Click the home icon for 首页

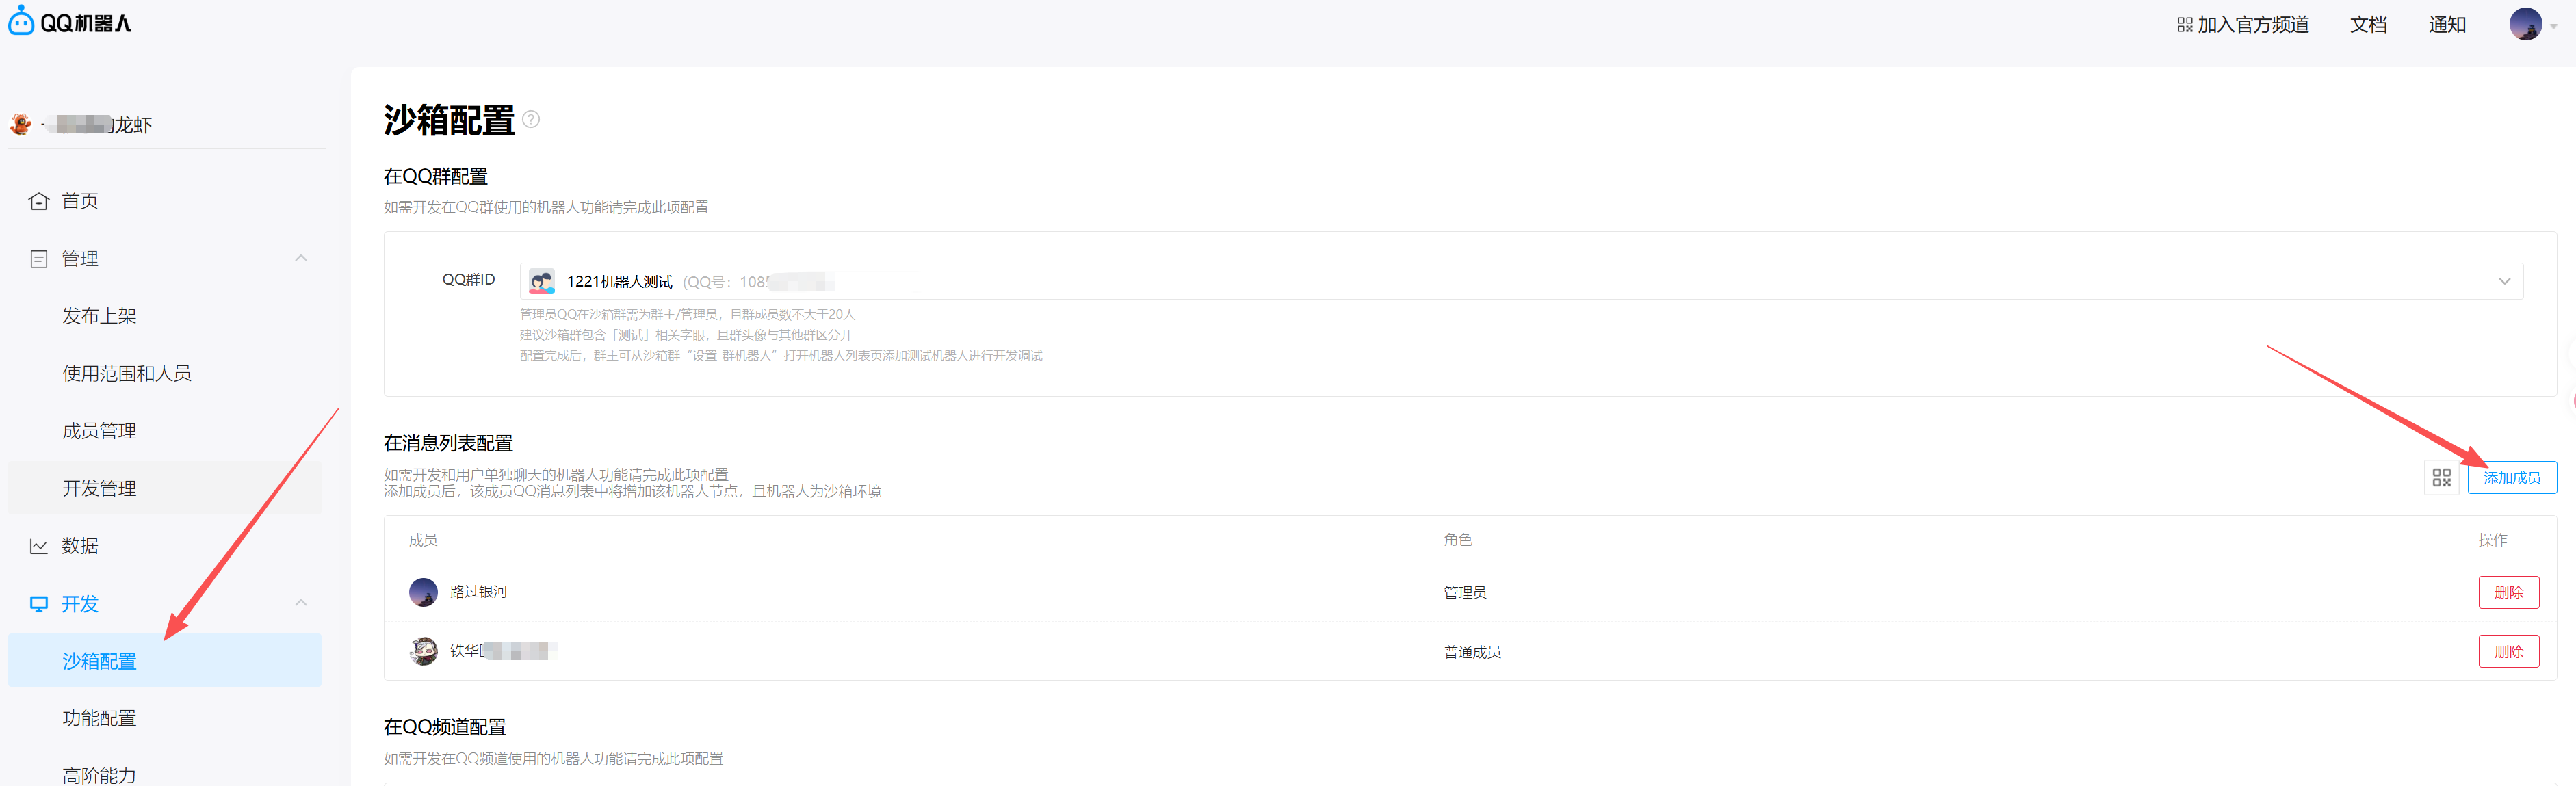pyautogui.click(x=39, y=201)
